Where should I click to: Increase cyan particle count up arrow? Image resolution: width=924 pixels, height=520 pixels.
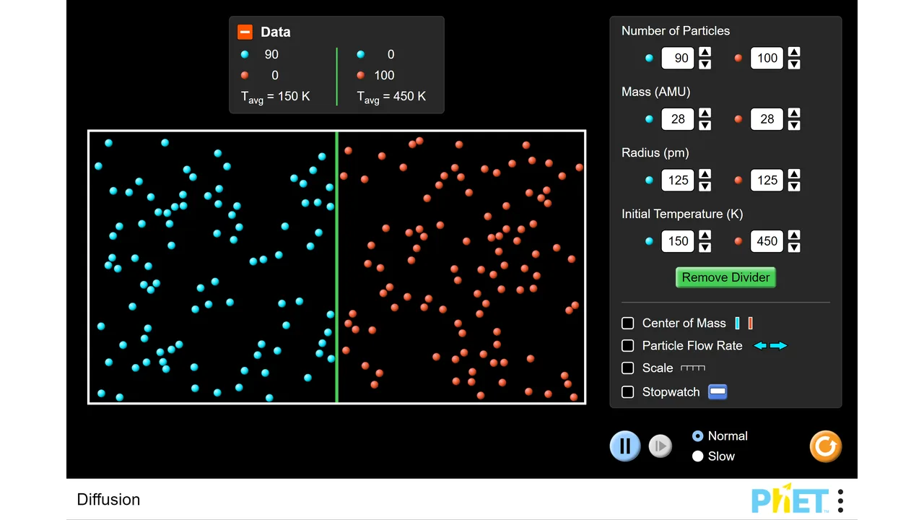[705, 52]
